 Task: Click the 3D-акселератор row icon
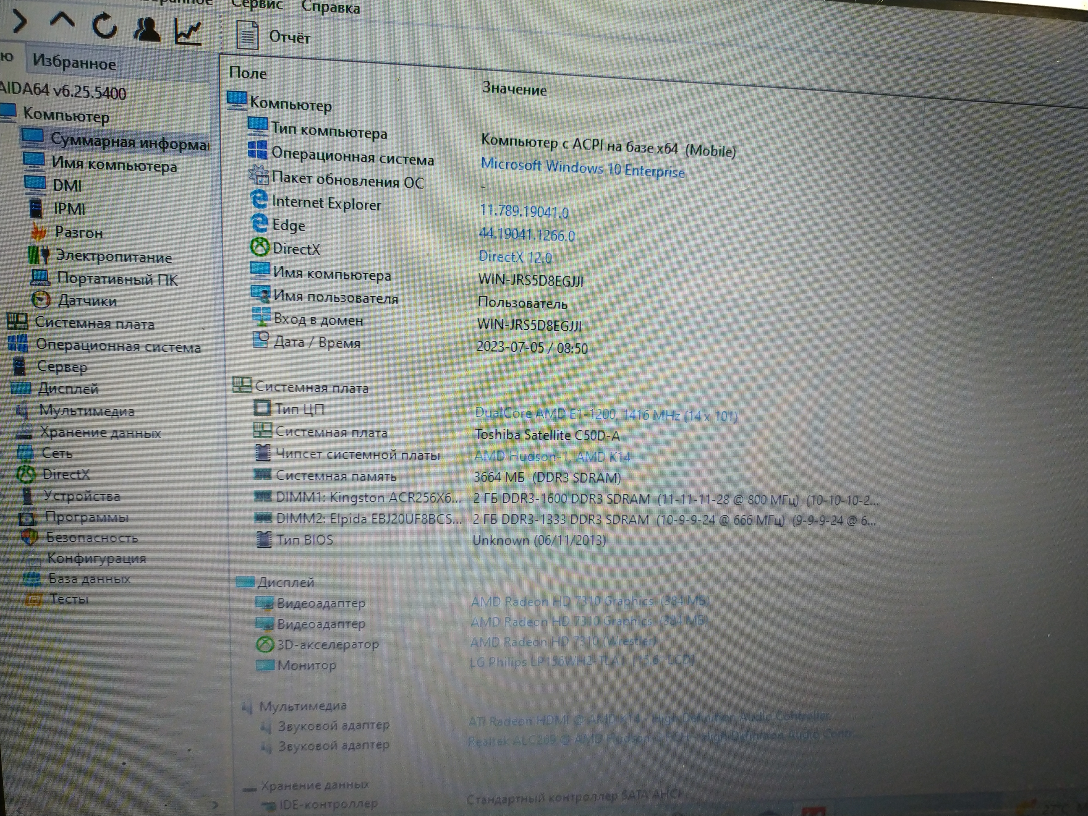(x=264, y=644)
